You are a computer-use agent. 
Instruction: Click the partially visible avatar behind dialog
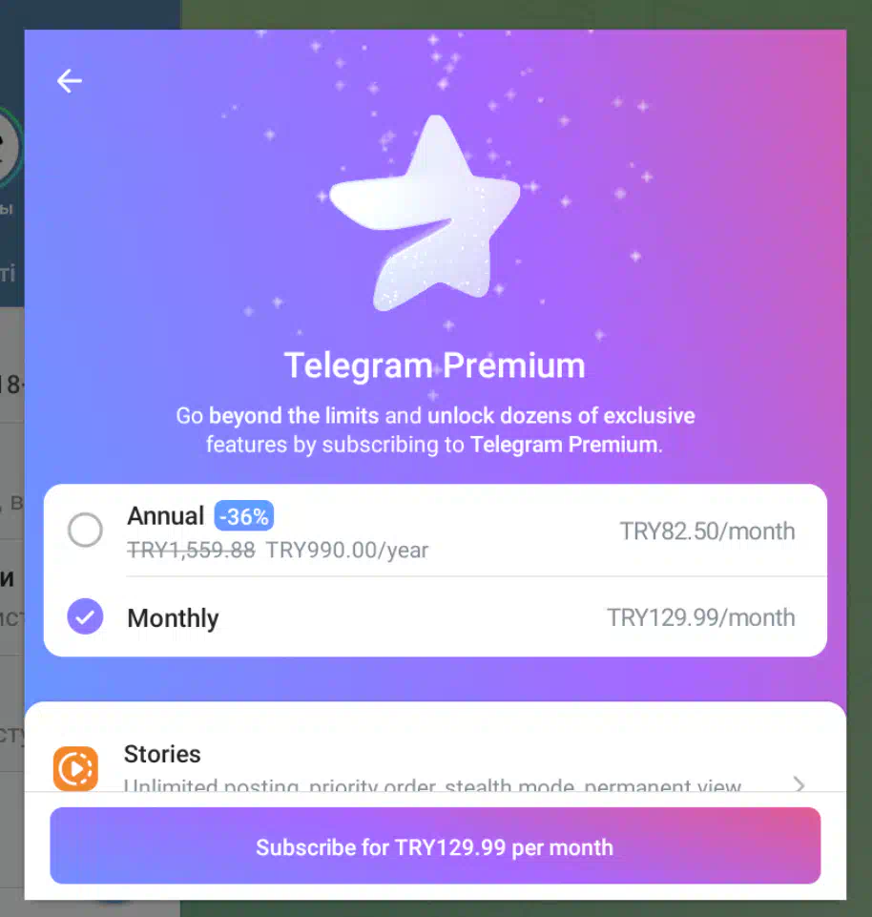click(10, 146)
